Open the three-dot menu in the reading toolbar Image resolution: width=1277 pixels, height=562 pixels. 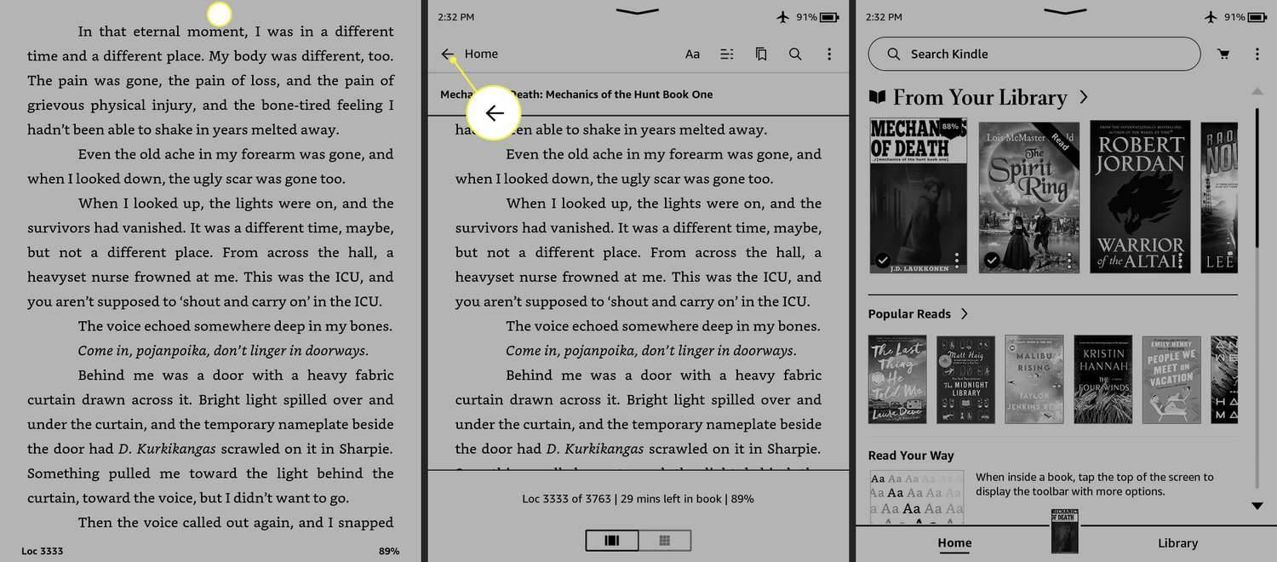point(829,54)
